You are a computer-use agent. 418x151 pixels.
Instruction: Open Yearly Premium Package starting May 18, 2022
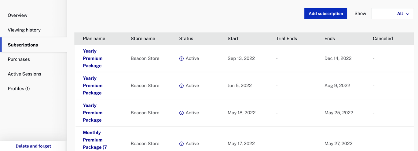(93, 113)
